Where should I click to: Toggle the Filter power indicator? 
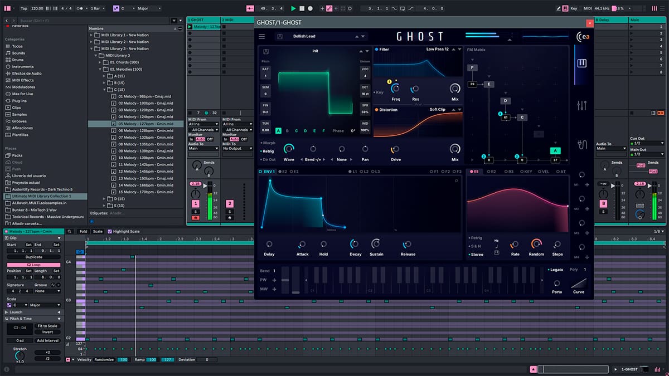pos(377,50)
